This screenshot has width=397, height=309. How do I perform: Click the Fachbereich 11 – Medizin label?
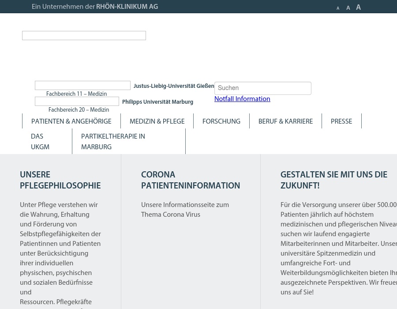click(x=76, y=94)
